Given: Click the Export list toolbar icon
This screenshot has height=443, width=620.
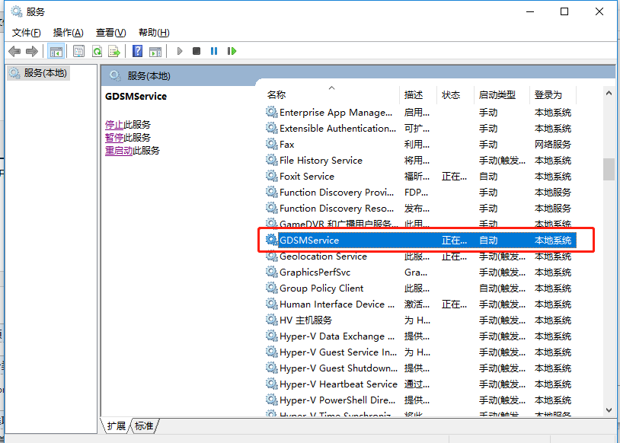Looking at the screenshot, I should [x=114, y=51].
